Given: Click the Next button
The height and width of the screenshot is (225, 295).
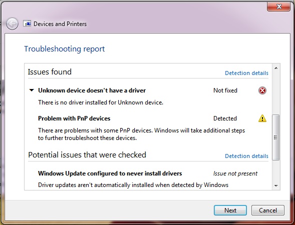Looking at the screenshot, I should tap(230, 210).
